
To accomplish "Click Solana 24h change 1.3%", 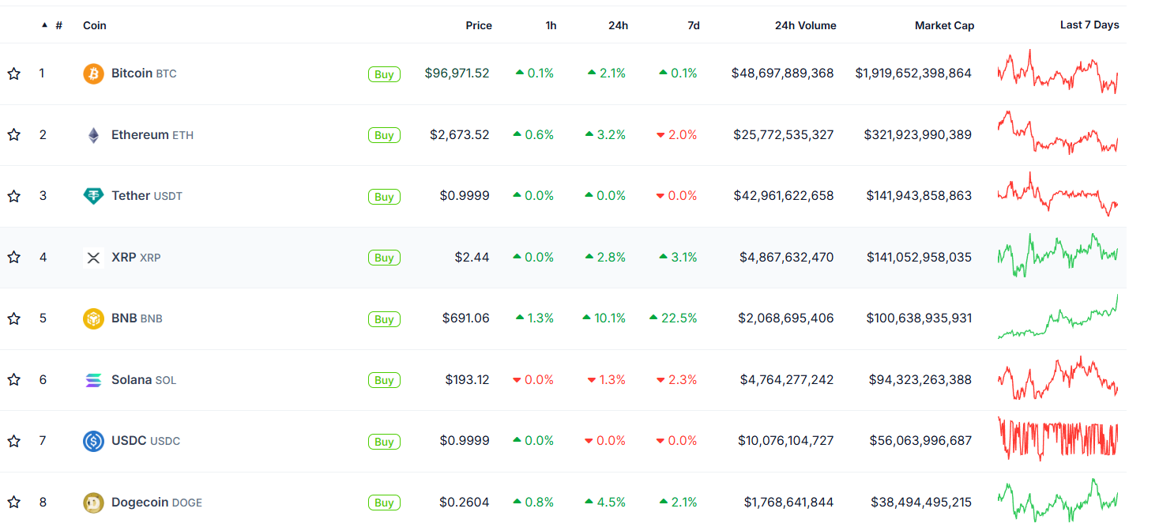I will tap(606, 380).
